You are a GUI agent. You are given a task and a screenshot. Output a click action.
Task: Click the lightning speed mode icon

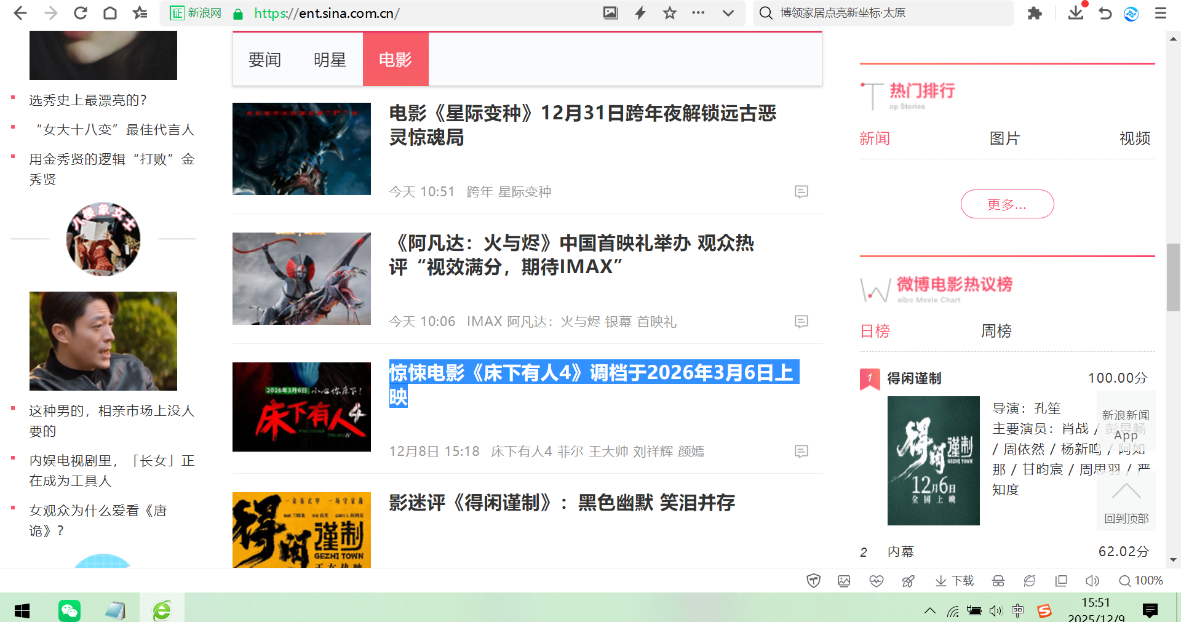(640, 13)
